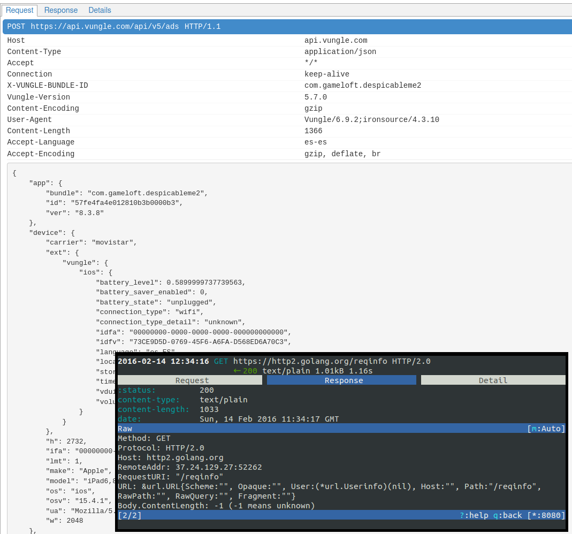Select the gzip Content-Encoding value
The image size is (572, 534).
314,108
